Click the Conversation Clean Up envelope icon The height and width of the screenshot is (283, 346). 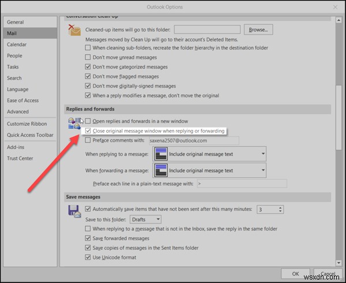(74, 30)
